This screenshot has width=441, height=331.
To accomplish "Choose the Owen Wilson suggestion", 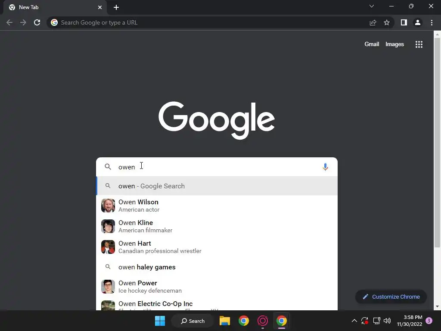I will (217, 206).
